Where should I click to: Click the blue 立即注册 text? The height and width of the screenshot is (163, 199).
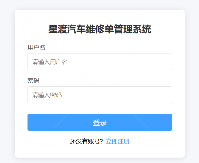click(118, 141)
